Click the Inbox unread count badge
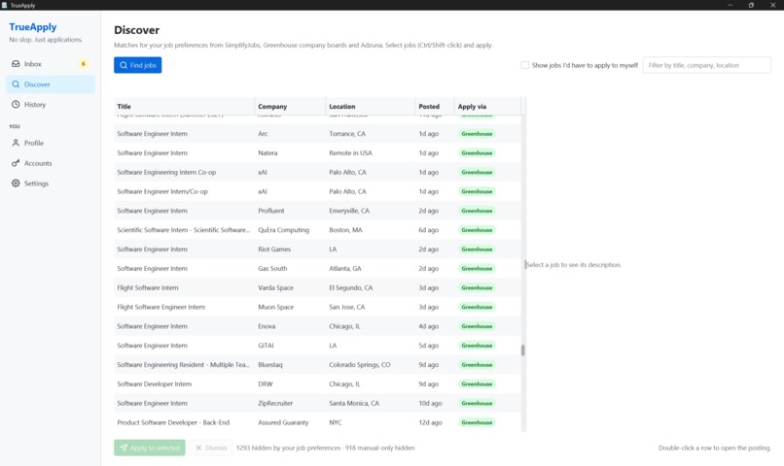This screenshot has width=784, height=466. click(84, 64)
